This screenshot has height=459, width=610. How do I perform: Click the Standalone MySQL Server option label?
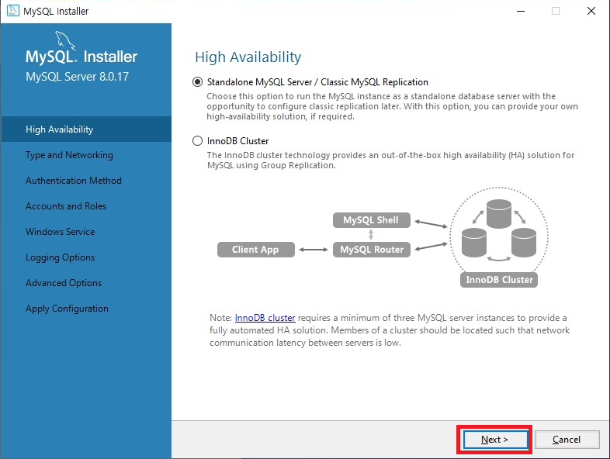click(317, 82)
